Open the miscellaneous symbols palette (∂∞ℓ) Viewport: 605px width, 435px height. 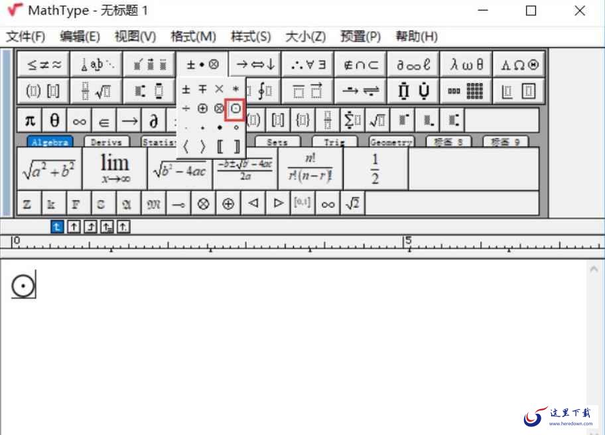coord(414,64)
